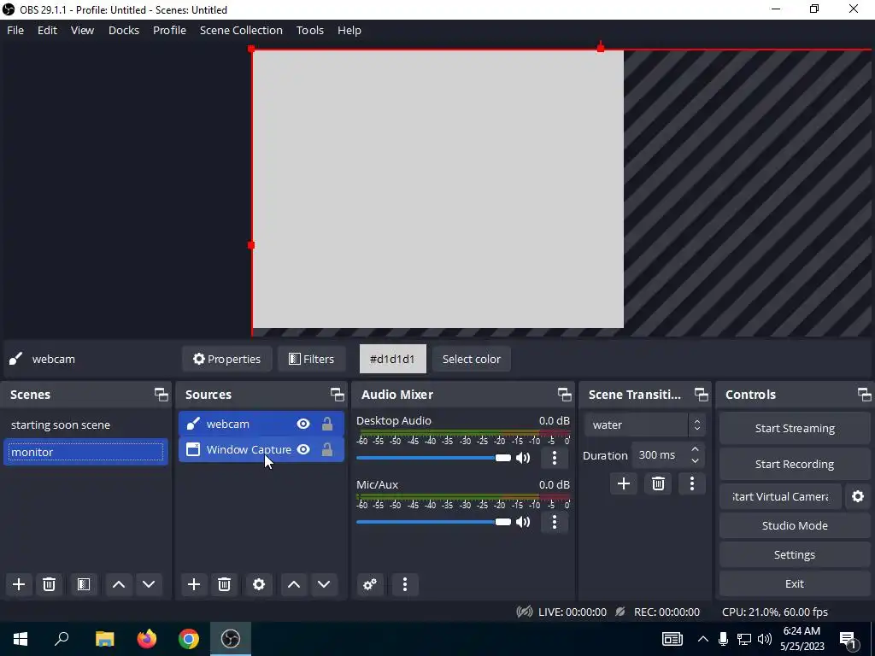Open Mic/Aux three-dot options
This screenshot has height=656, width=875.
pyautogui.click(x=554, y=522)
